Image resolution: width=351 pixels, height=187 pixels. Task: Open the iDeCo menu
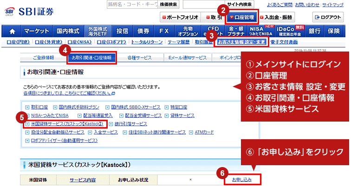[x=290, y=31]
